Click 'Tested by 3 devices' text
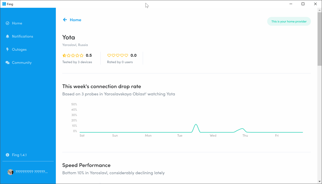Image resolution: width=322 pixels, height=184 pixels. click(x=77, y=62)
